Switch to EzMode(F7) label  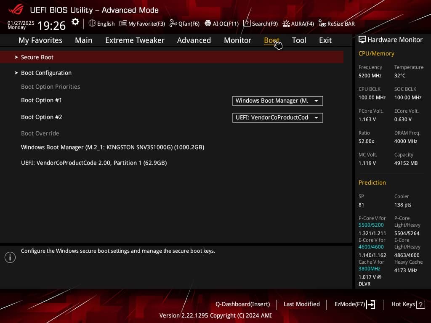tap(350, 304)
